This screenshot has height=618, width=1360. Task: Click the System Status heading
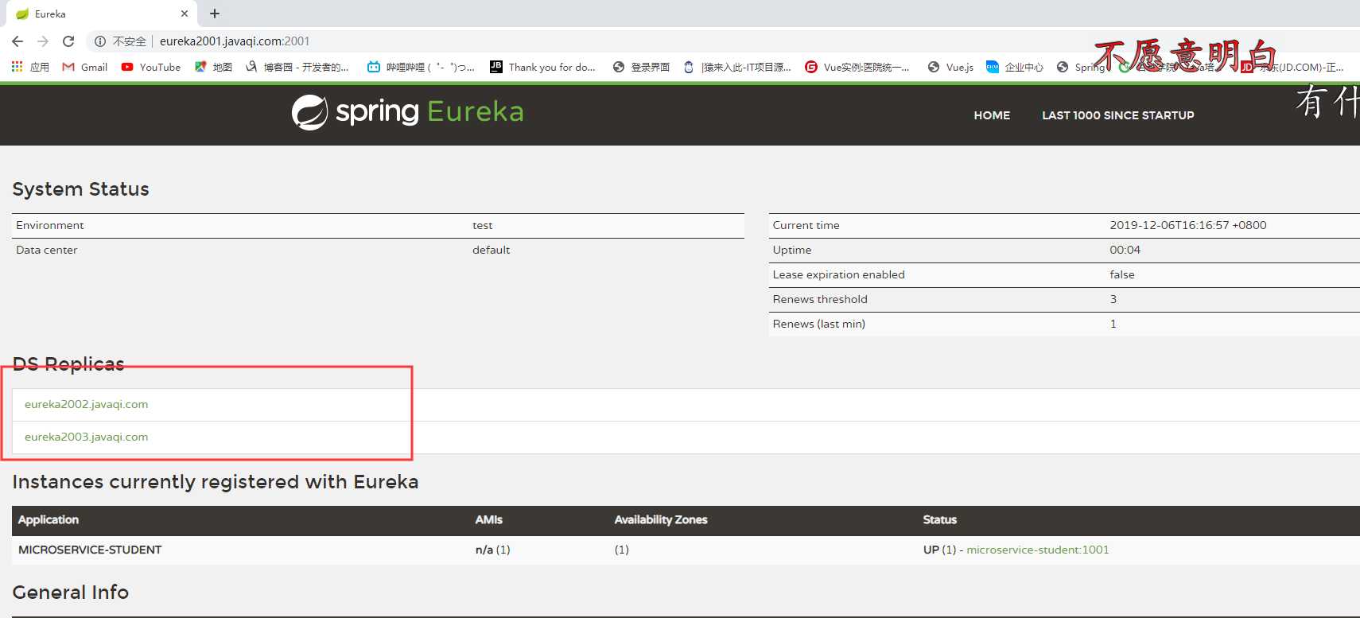[x=81, y=189]
